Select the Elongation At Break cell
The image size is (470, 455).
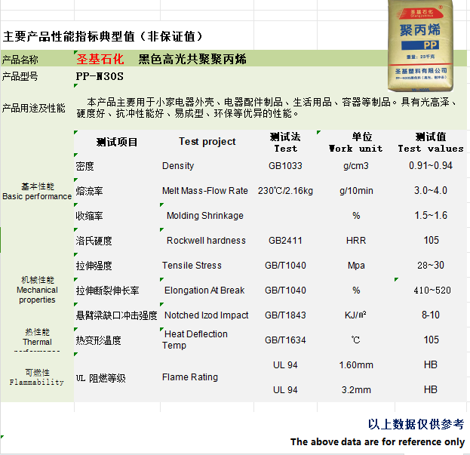[x=204, y=291]
